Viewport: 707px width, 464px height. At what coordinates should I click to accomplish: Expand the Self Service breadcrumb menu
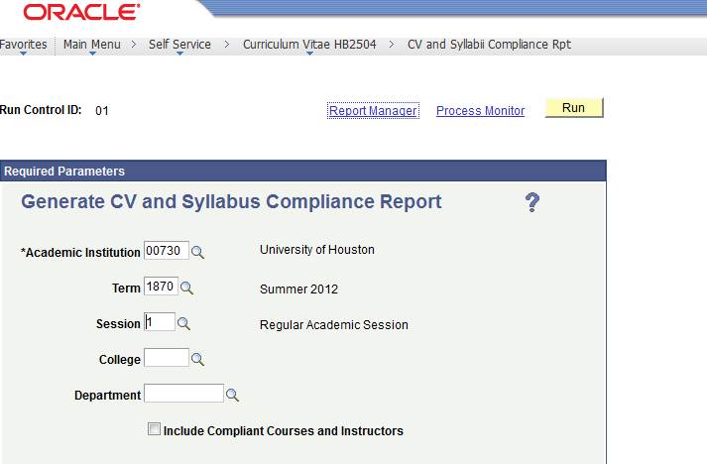pos(179,45)
